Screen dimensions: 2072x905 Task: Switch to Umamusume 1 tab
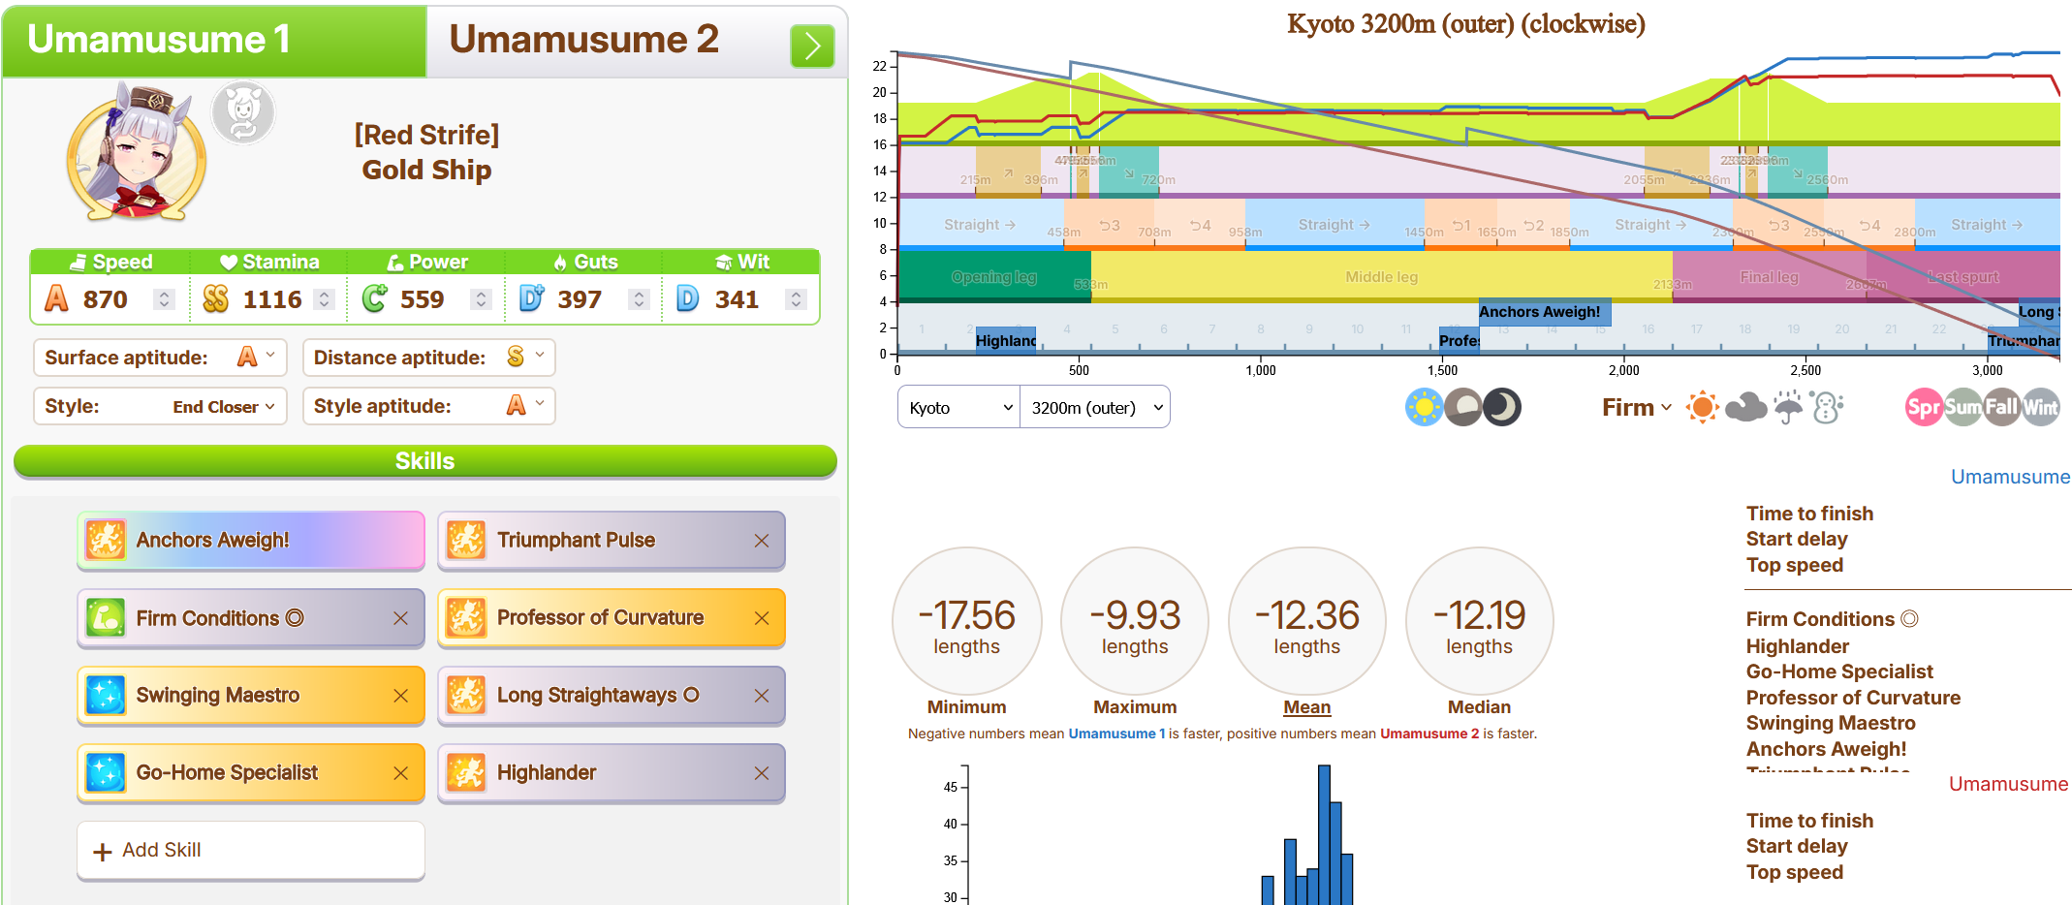tap(214, 41)
